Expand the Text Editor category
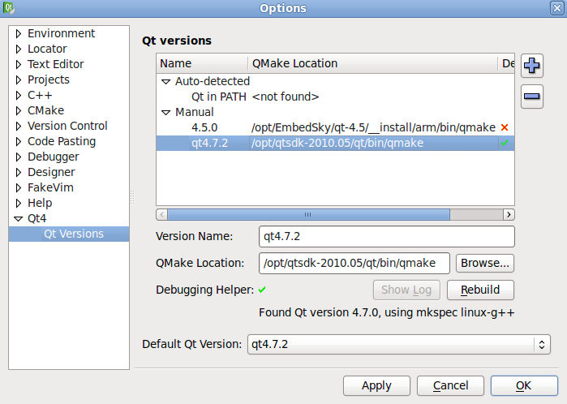Screen dimensions: 567x404 coord(19,64)
